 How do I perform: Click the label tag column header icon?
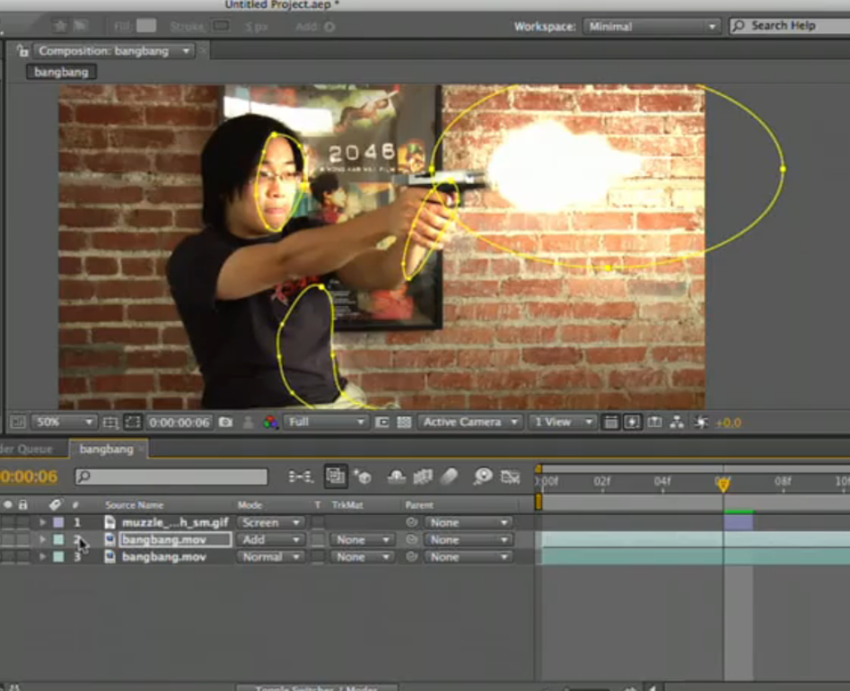click(x=55, y=504)
